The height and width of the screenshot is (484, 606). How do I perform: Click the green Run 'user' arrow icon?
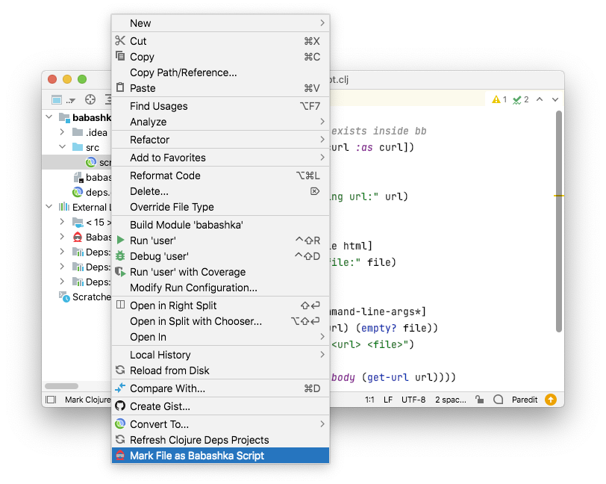tap(121, 241)
